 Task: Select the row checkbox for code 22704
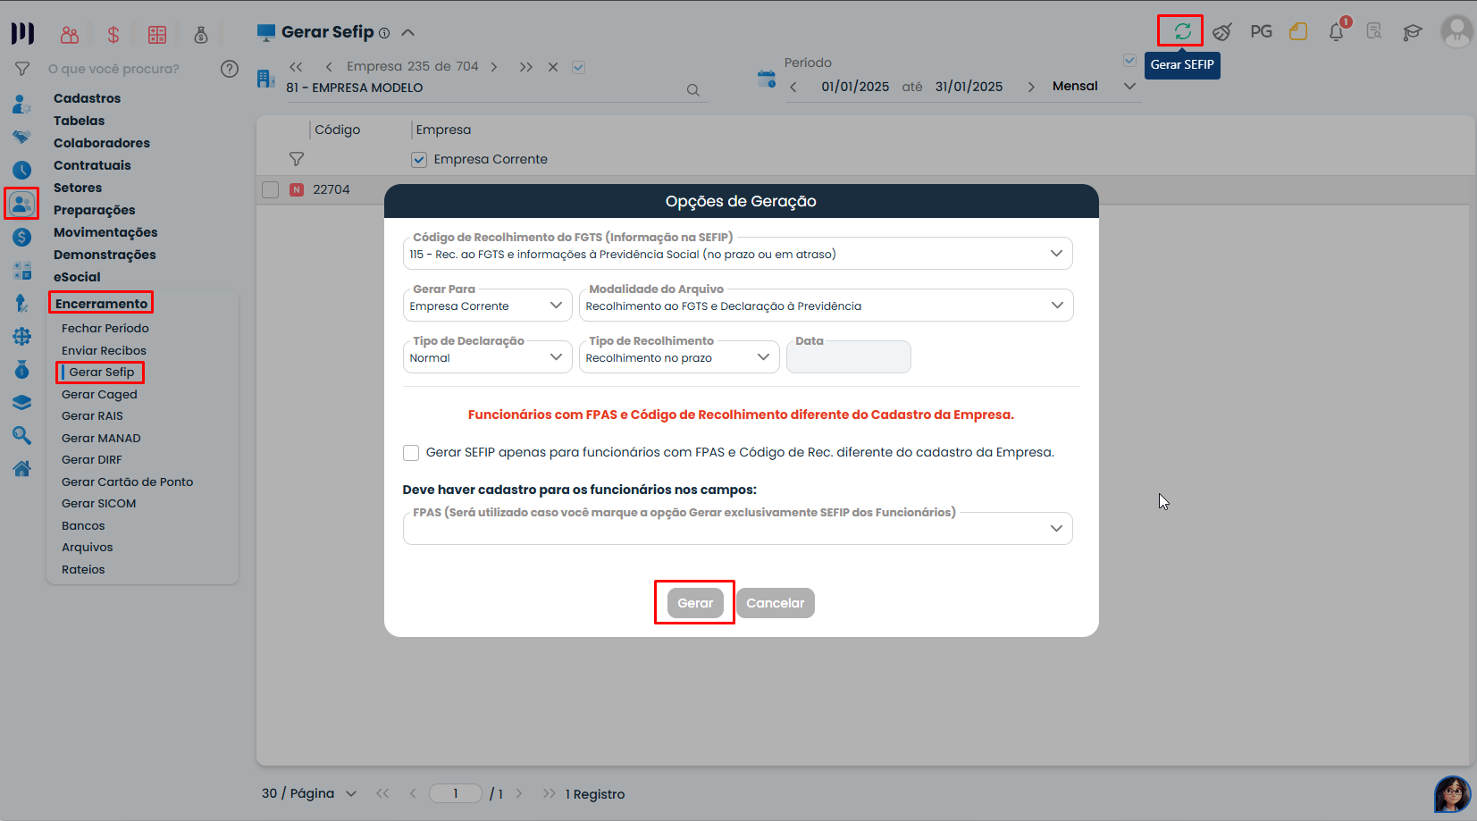click(271, 189)
